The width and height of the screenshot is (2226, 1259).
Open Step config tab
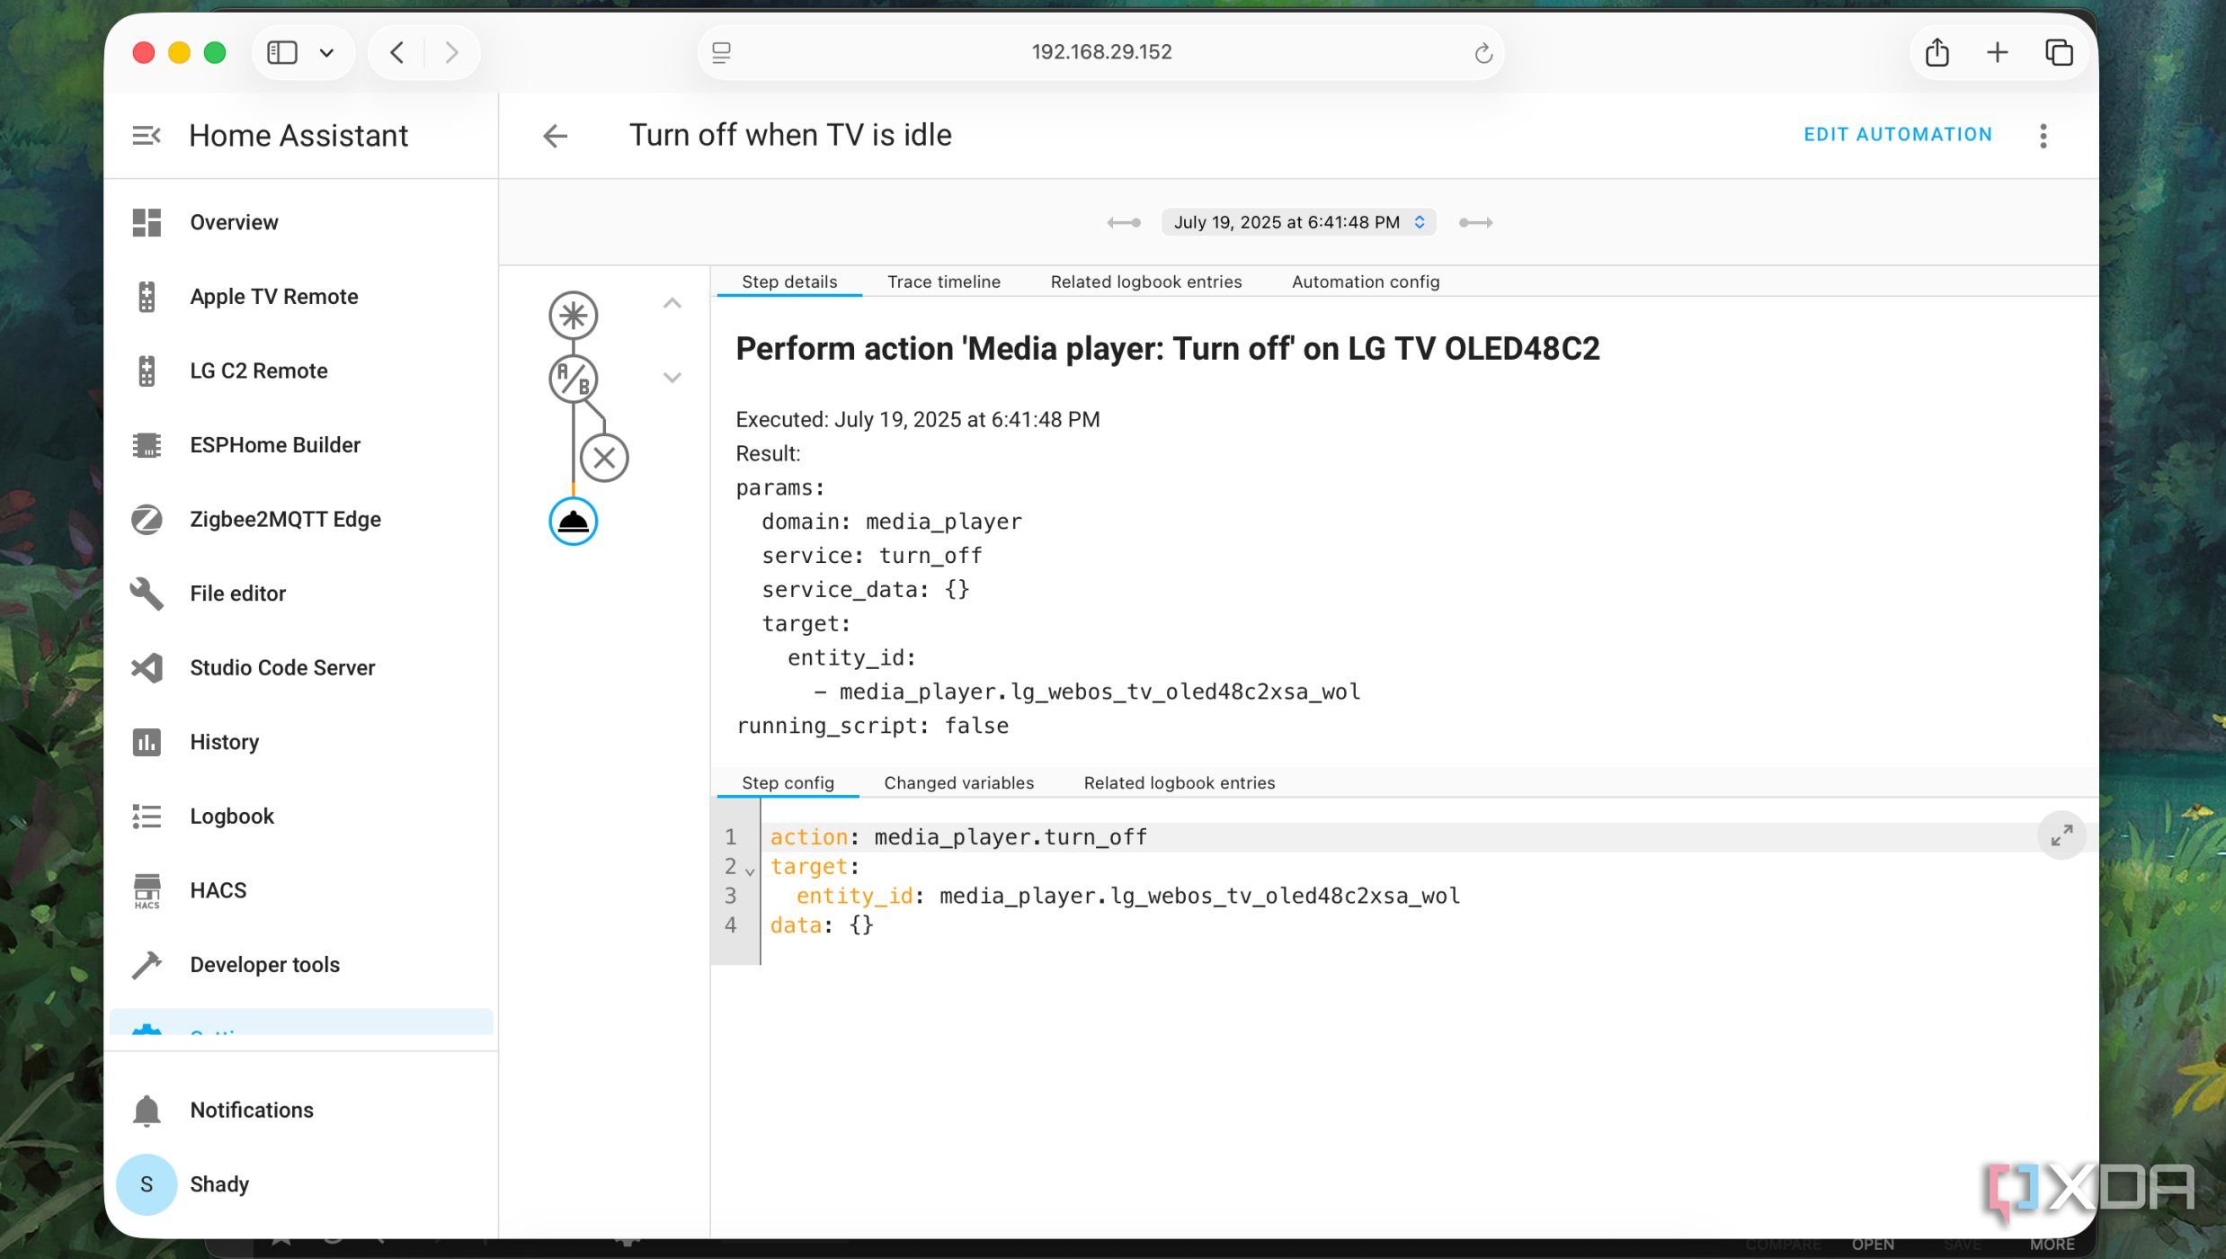tap(788, 782)
